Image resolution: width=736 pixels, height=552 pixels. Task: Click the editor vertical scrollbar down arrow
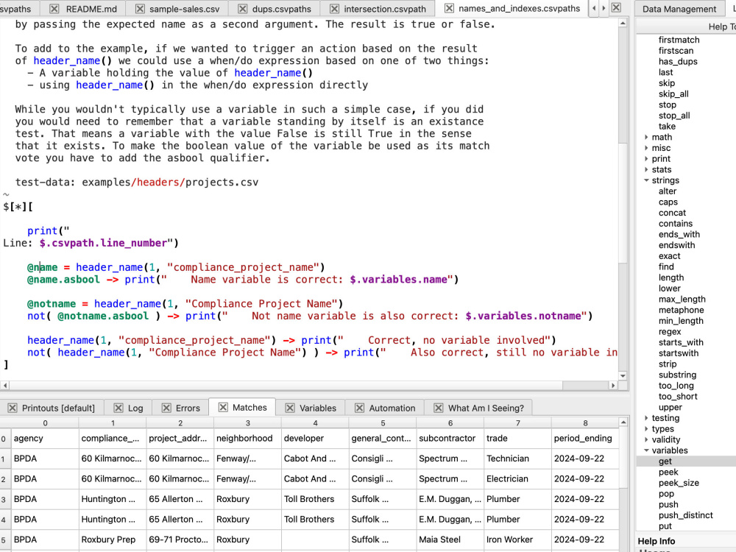click(623, 375)
